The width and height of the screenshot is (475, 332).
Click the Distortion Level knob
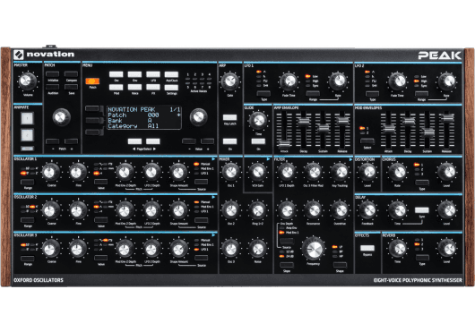click(x=367, y=173)
